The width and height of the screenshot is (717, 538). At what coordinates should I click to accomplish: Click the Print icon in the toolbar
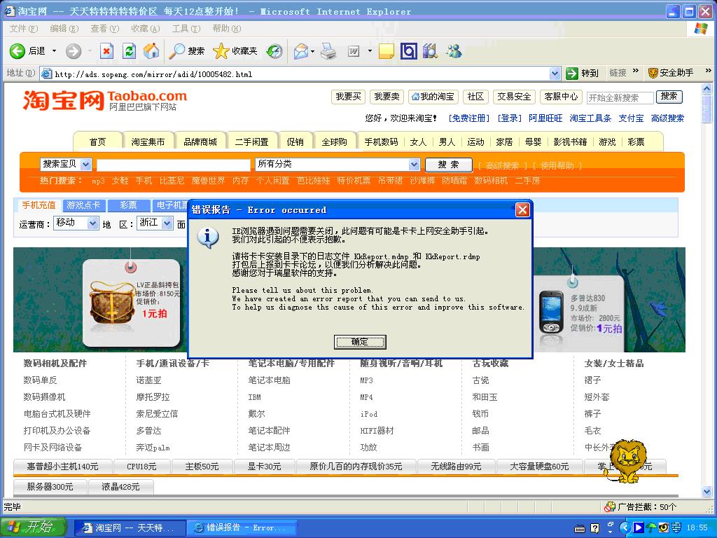[x=328, y=50]
